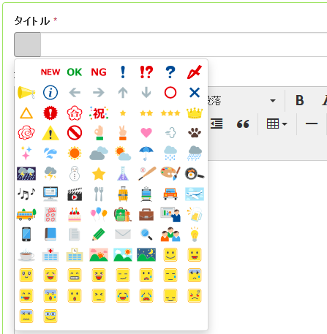This screenshot has height=334, width=327.
Task: Apply blockquote formatting
Action: 243,124
